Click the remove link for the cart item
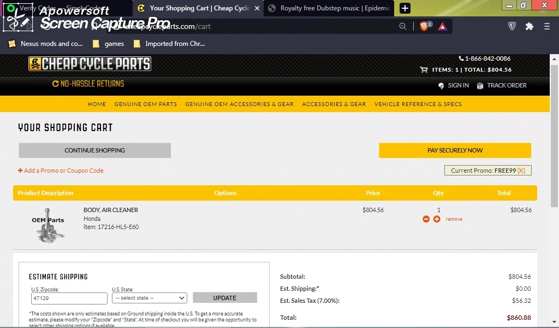The width and height of the screenshot is (559, 328). 454,219
